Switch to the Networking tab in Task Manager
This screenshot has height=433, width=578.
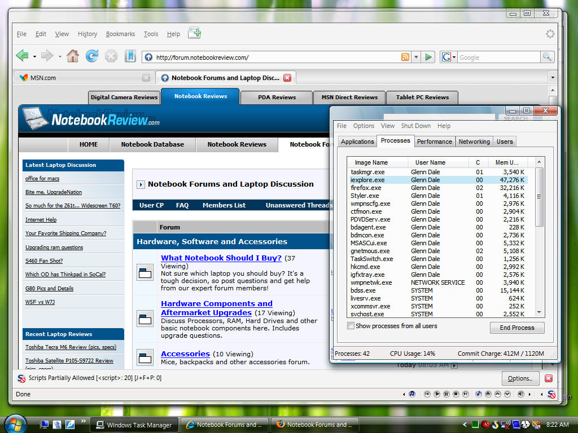tap(474, 142)
